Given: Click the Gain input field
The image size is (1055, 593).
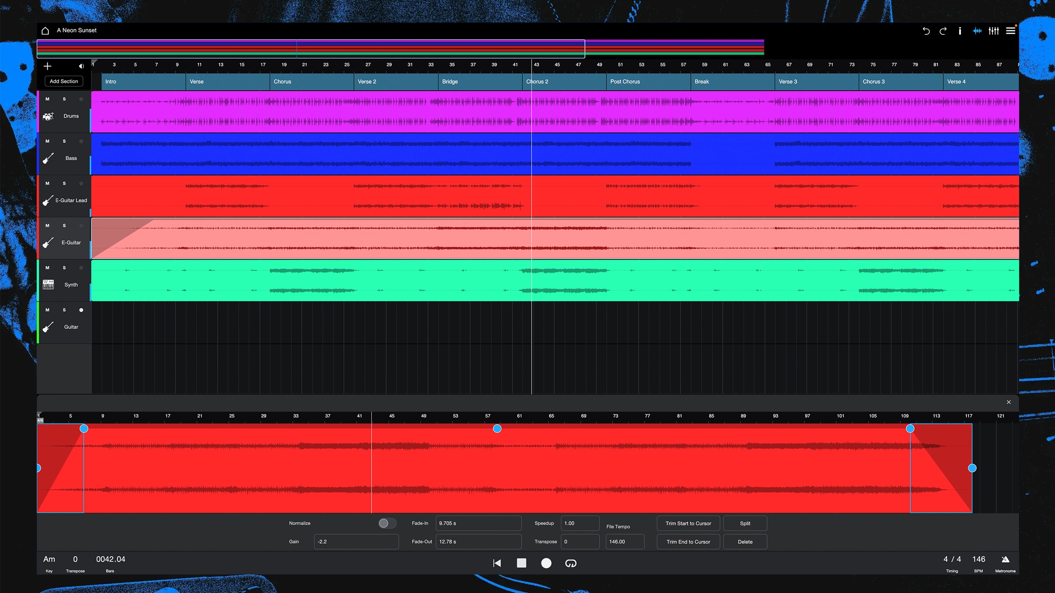Looking at the screenshot, I should (356, 541).
